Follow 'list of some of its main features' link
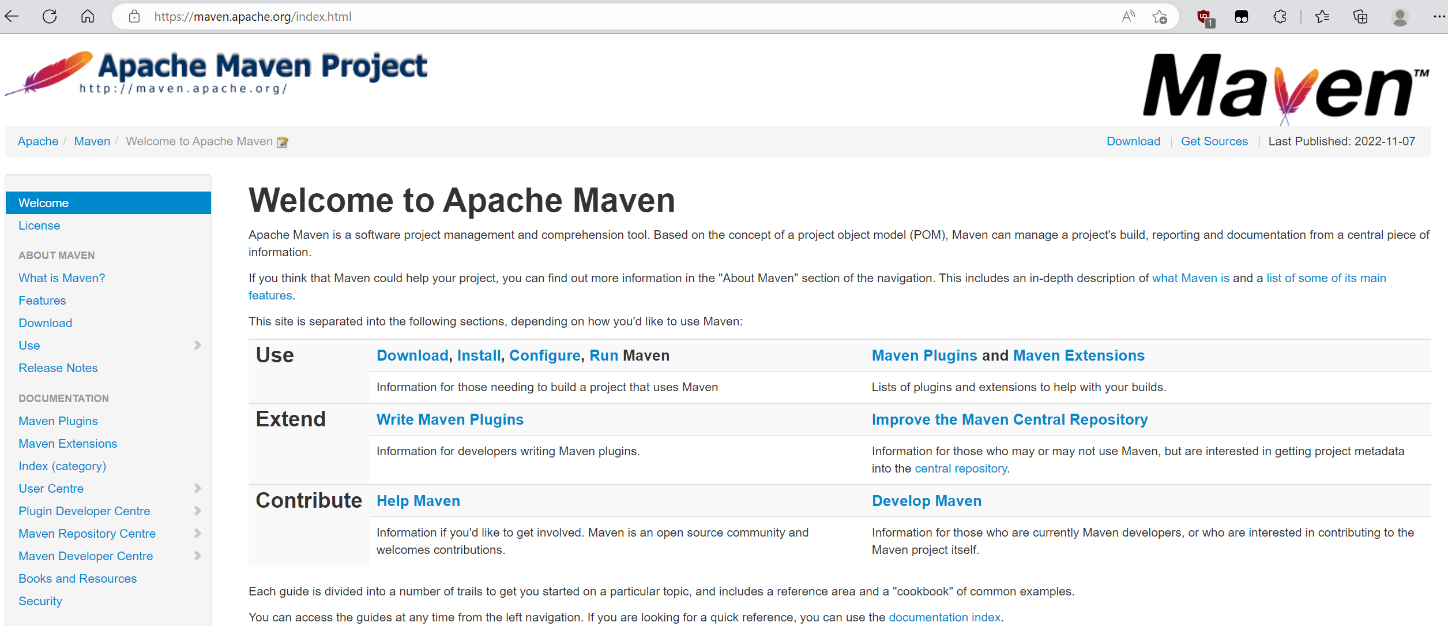Viewport: 1448px width, 626px height. [x=1326, y=278]
